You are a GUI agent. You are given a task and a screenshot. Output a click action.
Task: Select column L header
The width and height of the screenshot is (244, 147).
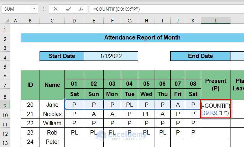click(216, 21)
